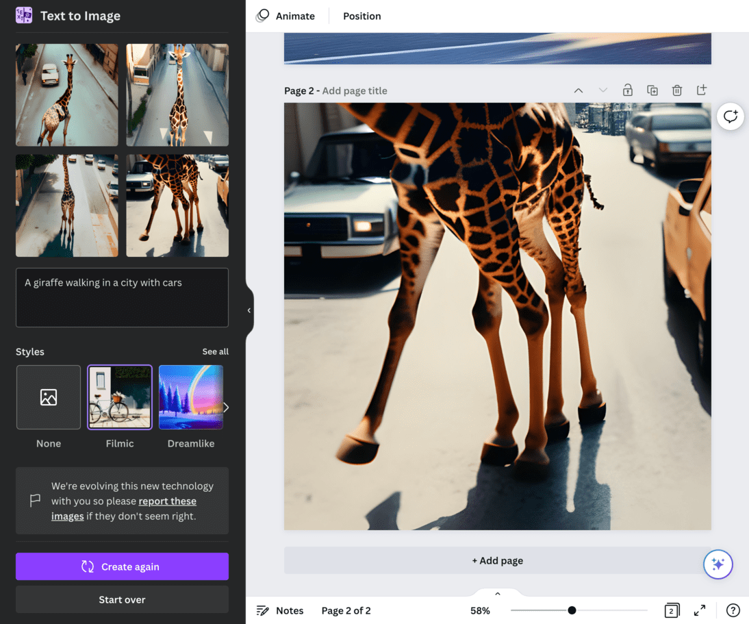Click the magic sparkle assistant button
749x624 pixels.
tap(718, 564)
